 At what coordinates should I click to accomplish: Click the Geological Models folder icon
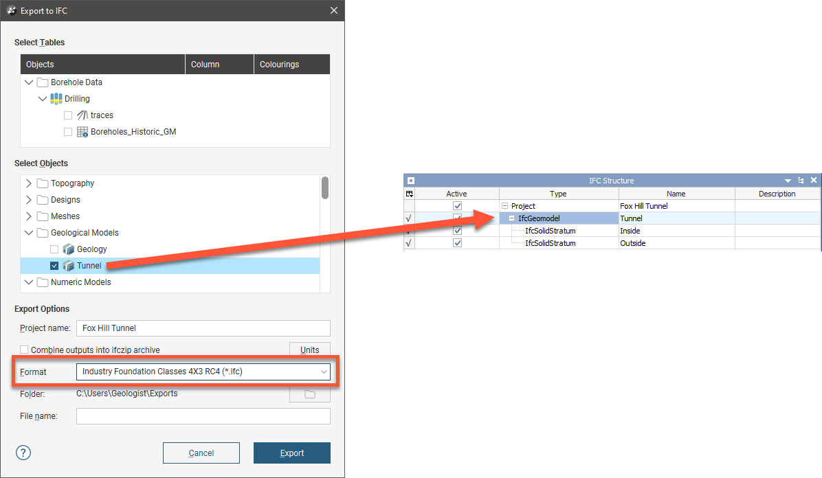pyautogui.click(x=43, y=233)
